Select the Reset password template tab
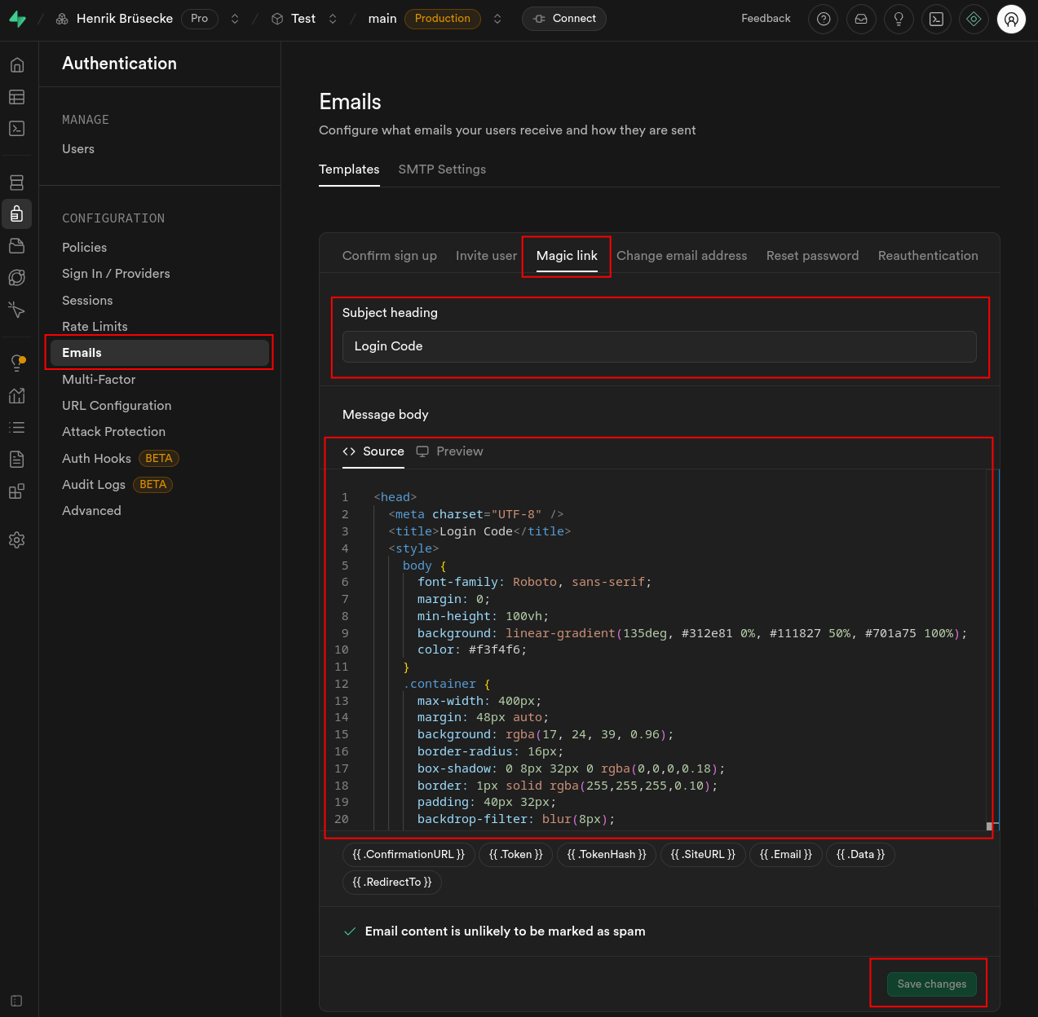This screenshot has height=1017, width=1038. [x=812, y=256]
